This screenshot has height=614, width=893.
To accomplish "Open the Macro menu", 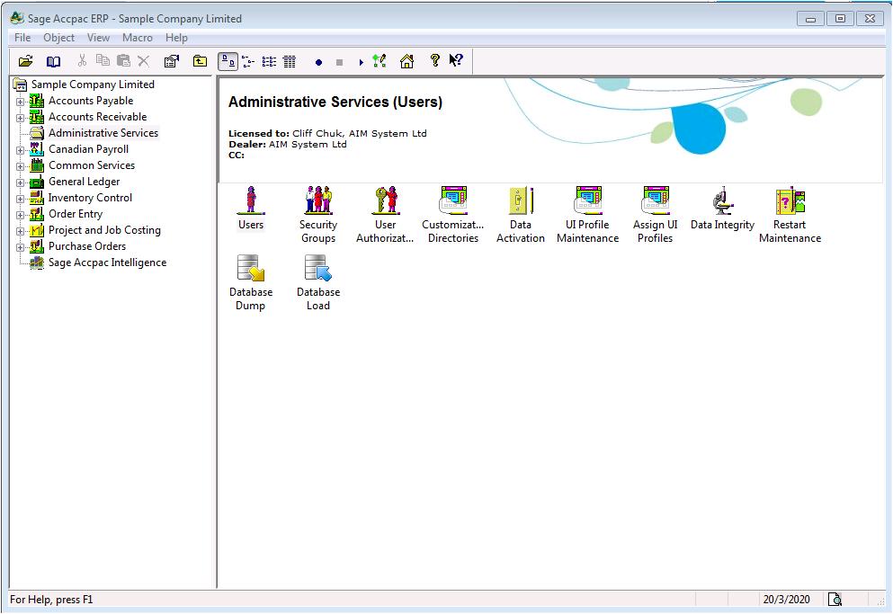I will click(138, 38).
